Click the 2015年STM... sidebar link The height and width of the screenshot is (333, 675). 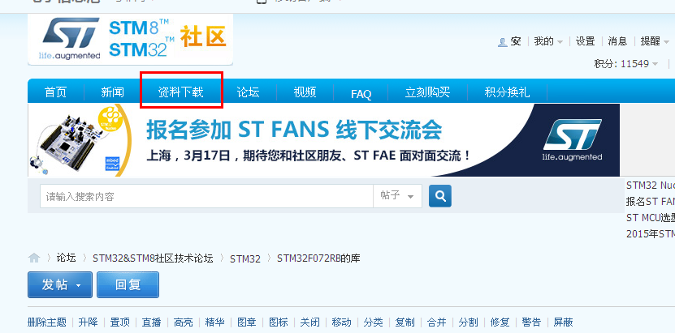click(651, 234)
